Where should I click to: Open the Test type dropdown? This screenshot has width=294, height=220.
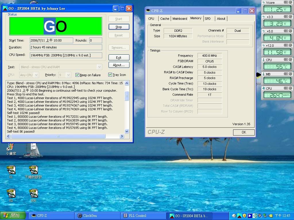99,67
